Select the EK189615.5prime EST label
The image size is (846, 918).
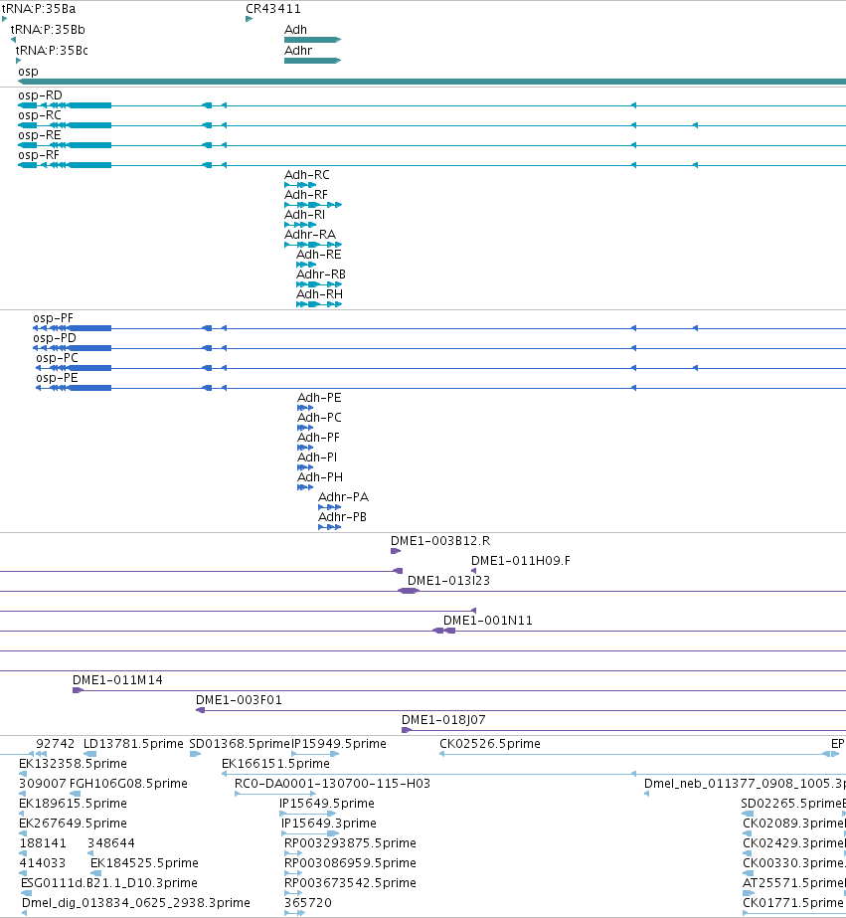tap(74, 804)
